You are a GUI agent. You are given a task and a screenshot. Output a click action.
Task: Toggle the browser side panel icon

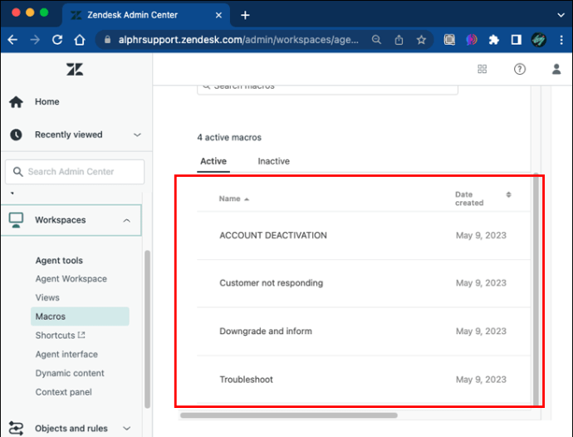[516, 40]
